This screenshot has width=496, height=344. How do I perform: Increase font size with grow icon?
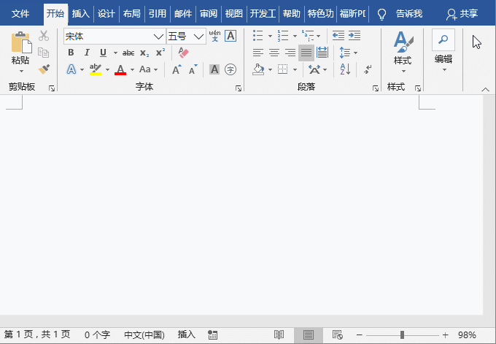coord(177,69)
